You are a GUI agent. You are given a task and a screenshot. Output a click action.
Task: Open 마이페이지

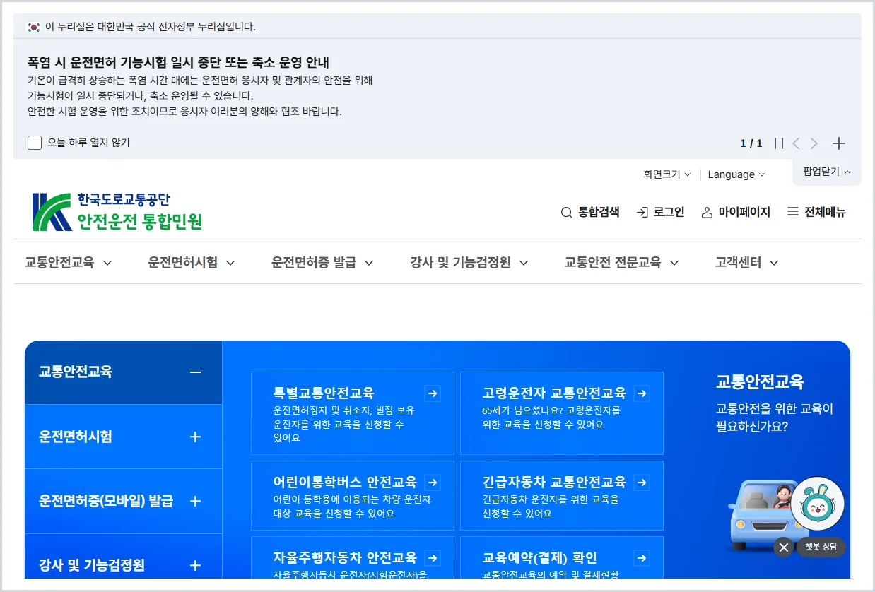click(x=736, y=212)
